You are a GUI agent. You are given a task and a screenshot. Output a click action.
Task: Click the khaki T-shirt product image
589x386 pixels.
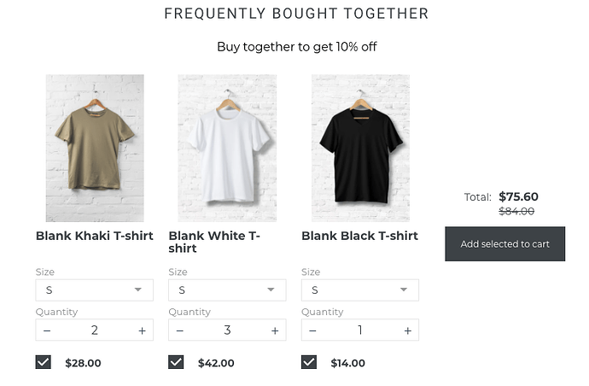click(x=94, y=148)
